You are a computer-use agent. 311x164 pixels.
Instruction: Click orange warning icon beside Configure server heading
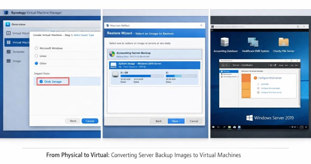(x=255, y=78)
